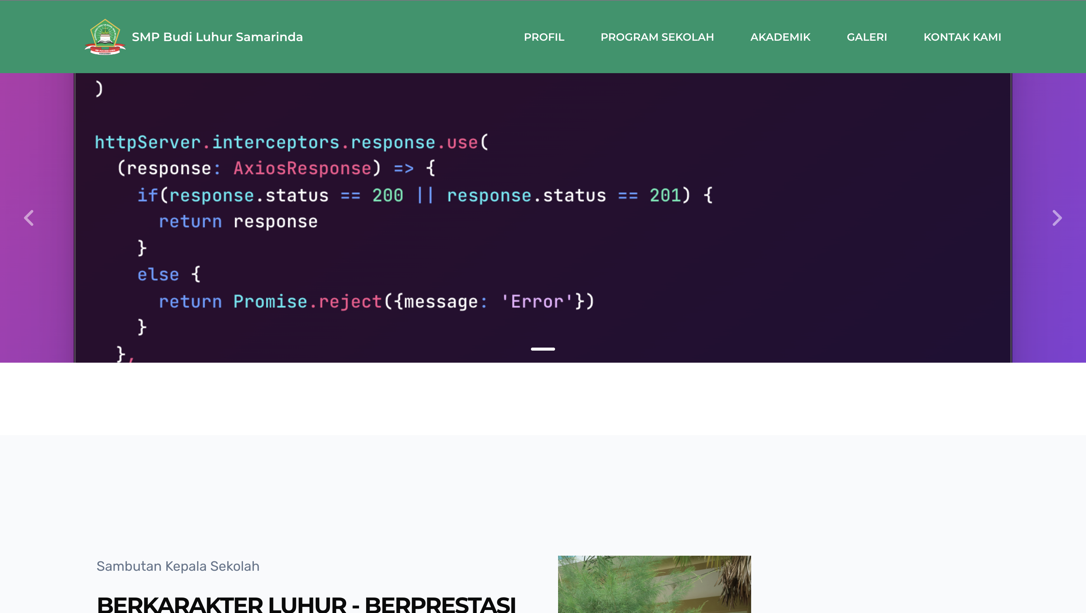Click the 'Sambutan Kepala Sekolah' text
Image resolution: width=1086 pixels, height=613 pixels.
point(178,566)
